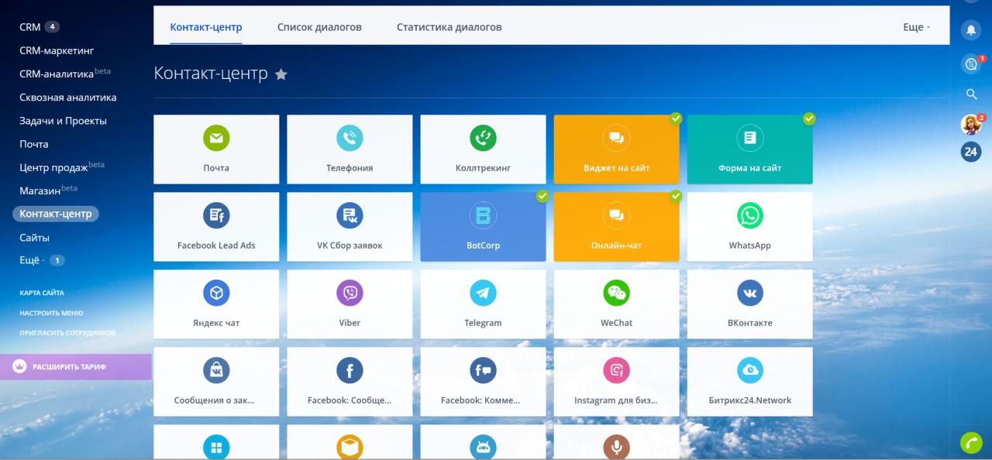Open the search magnifier in right panel
992x460 pixels.
(x=970, y=94)
